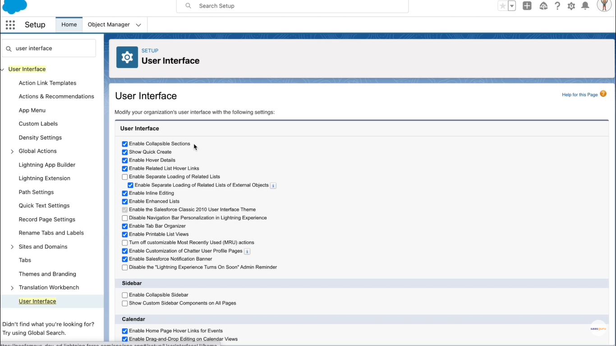Check Enable Separate Loading of Related Lists
Screen dimensions: 616x346
[x=125, y=177]
